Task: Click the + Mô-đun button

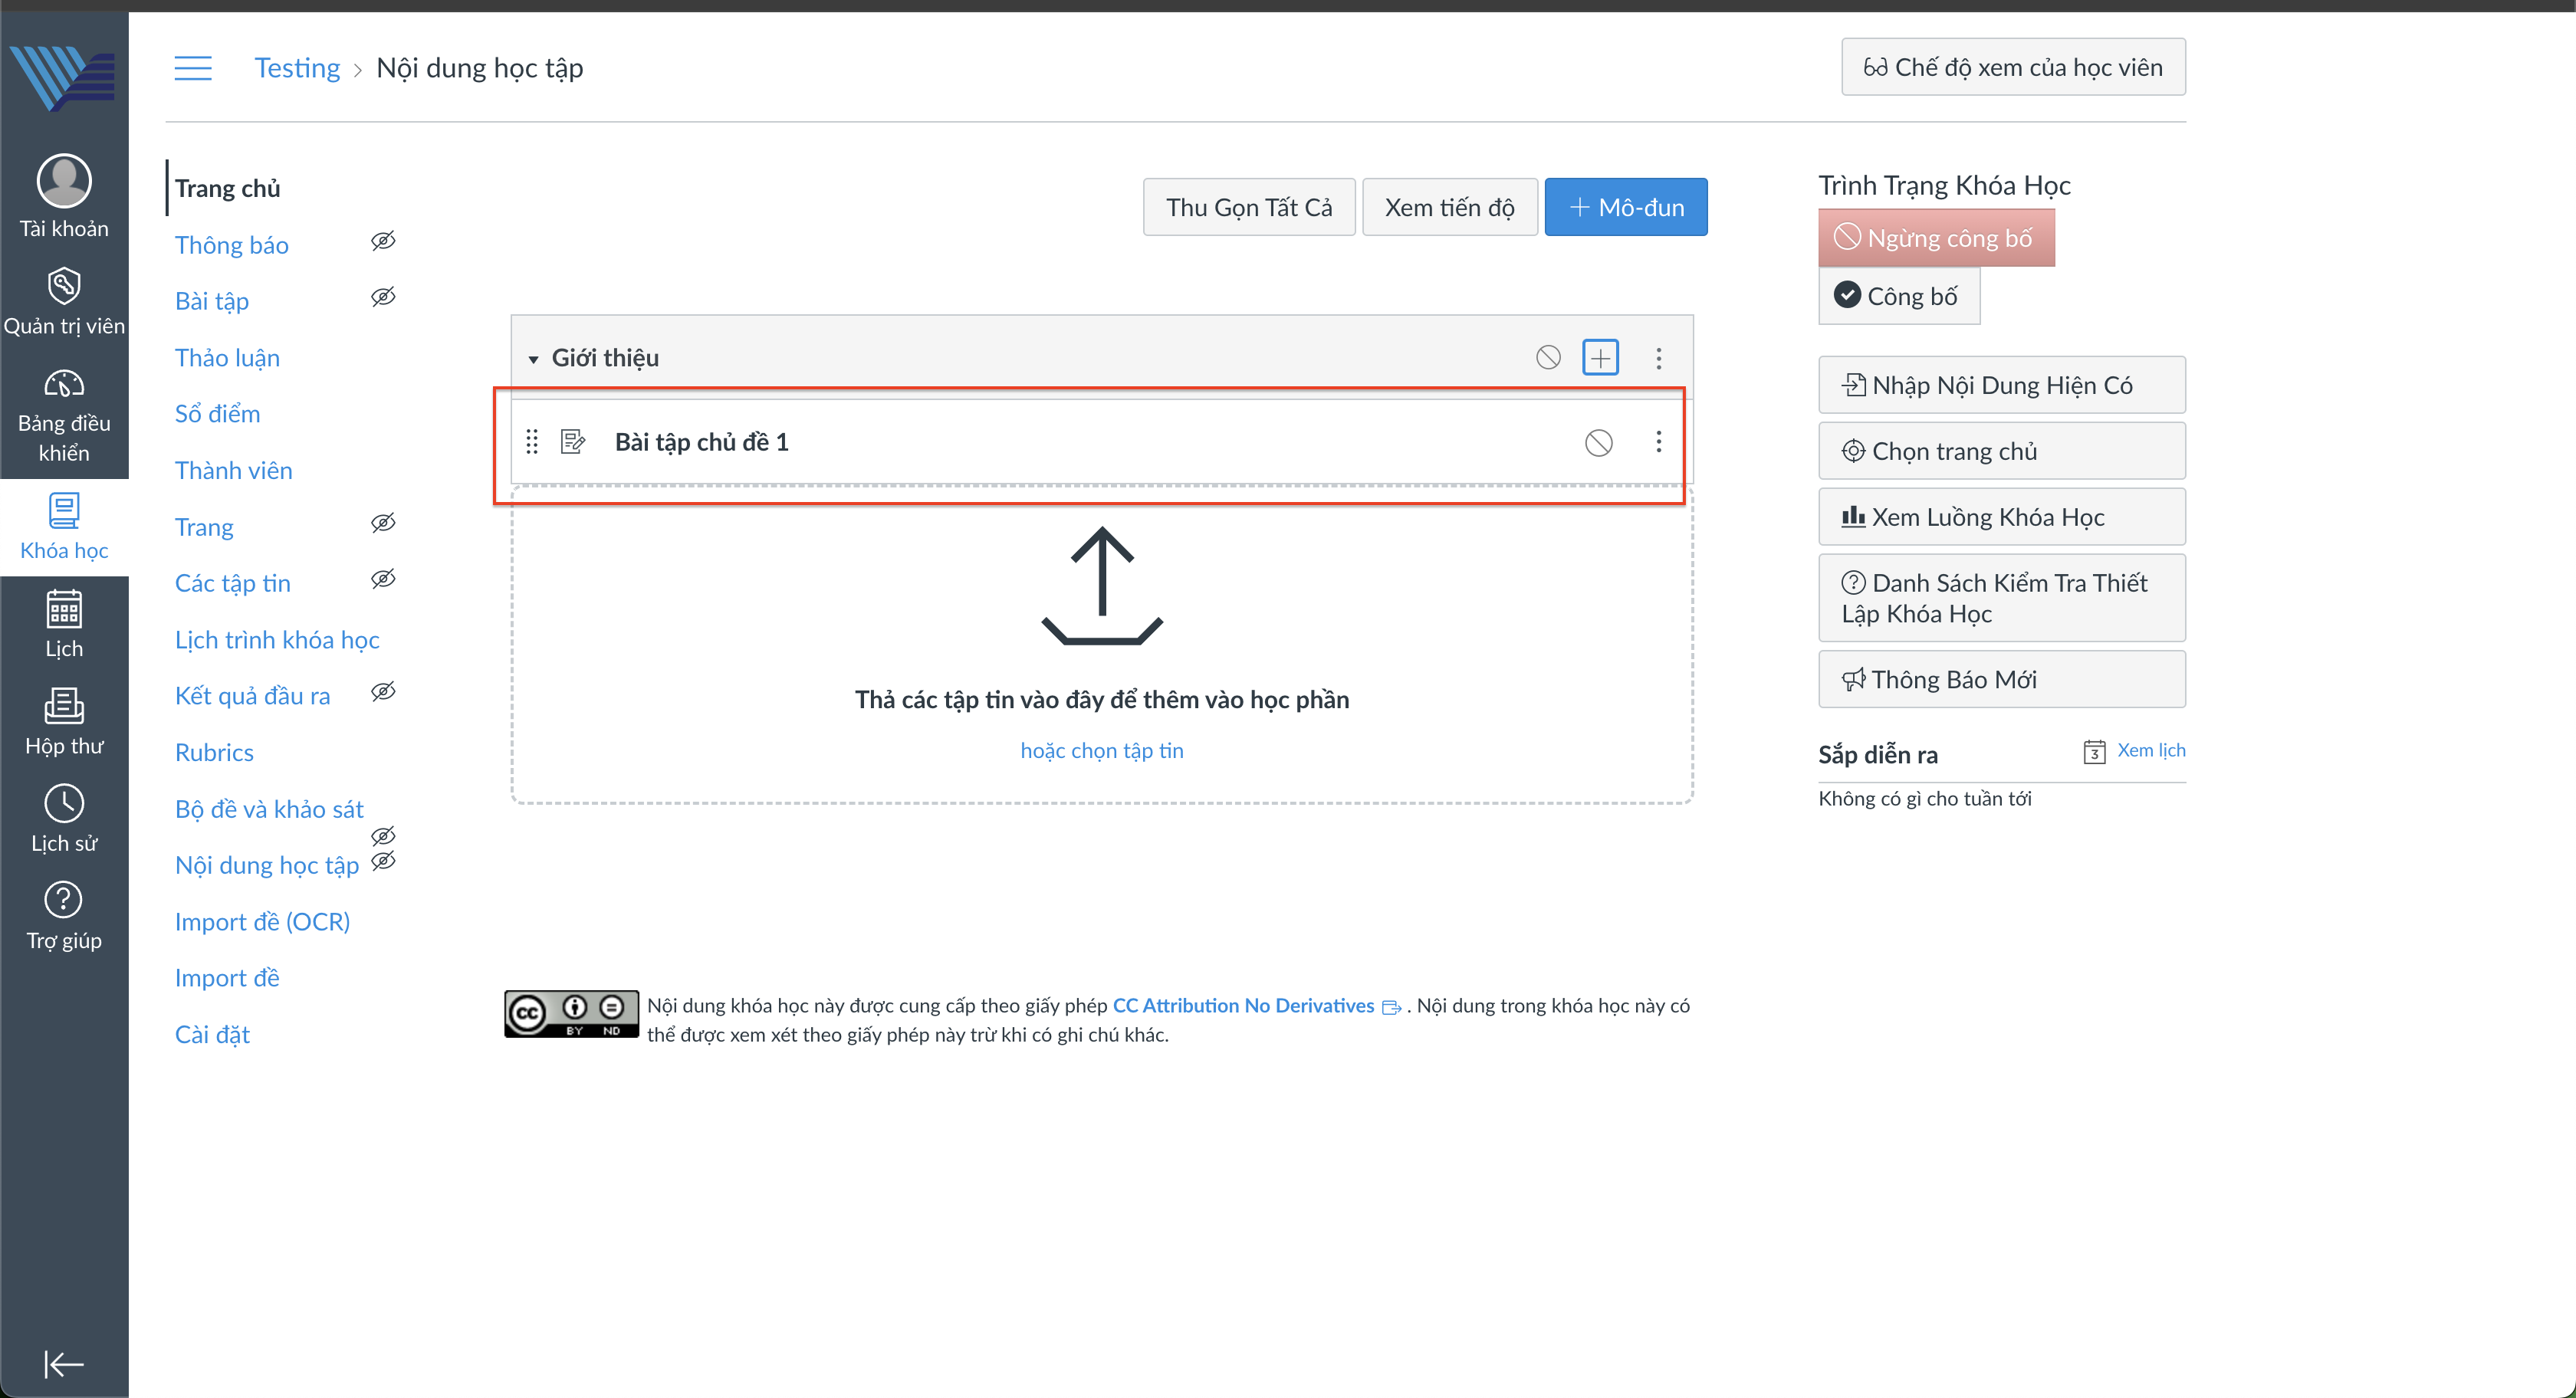Action: pos(1625,207)
